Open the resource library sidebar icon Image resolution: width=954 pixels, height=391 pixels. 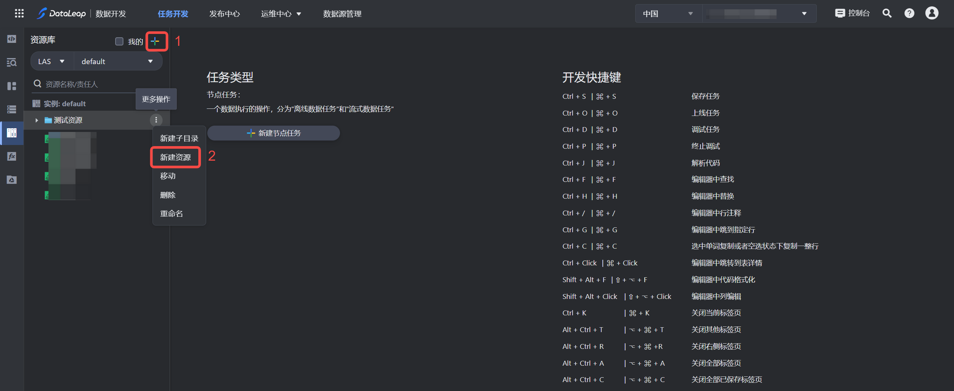[x=12, y=133]
